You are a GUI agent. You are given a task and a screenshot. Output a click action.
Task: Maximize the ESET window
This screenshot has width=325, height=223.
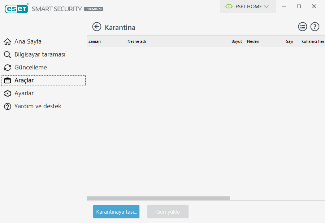pos(299,6)
